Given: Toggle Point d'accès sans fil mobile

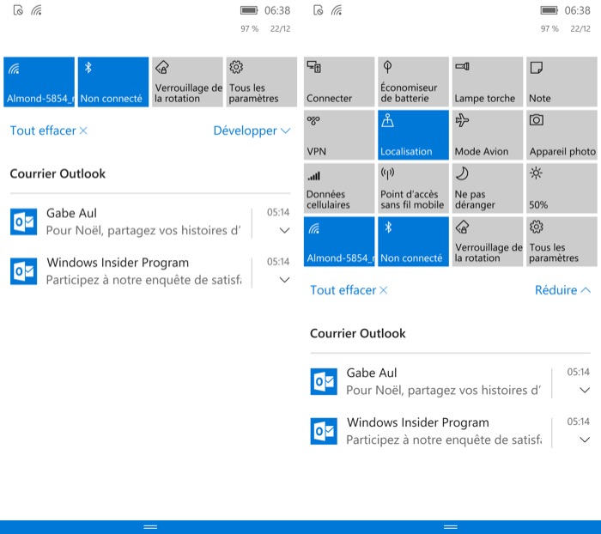Looking at the screenshot, I should point(413,188).
